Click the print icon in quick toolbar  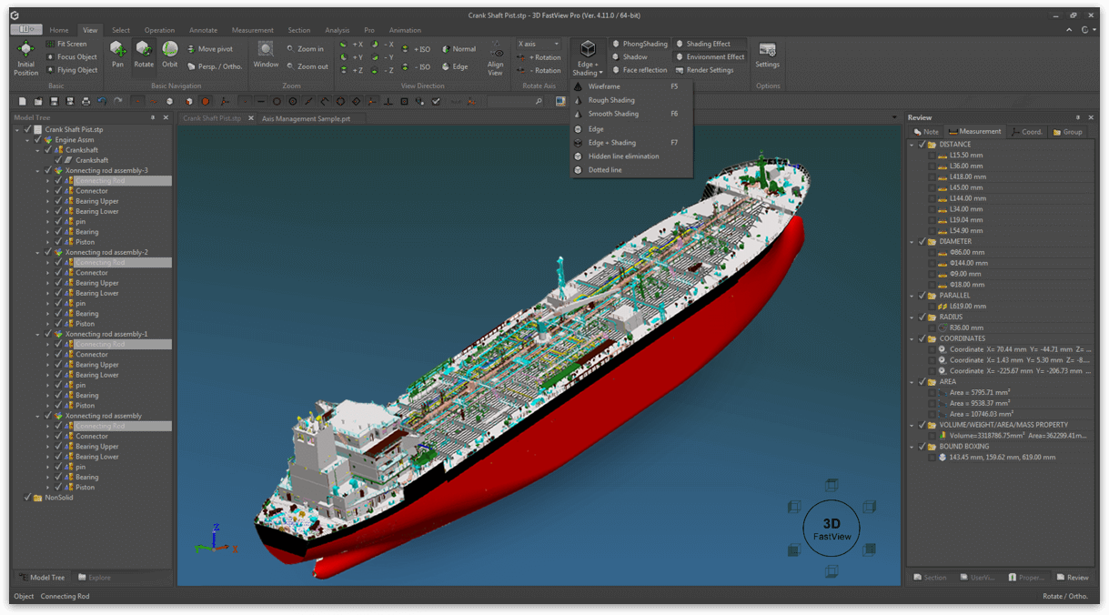click(x=86, y=101)
